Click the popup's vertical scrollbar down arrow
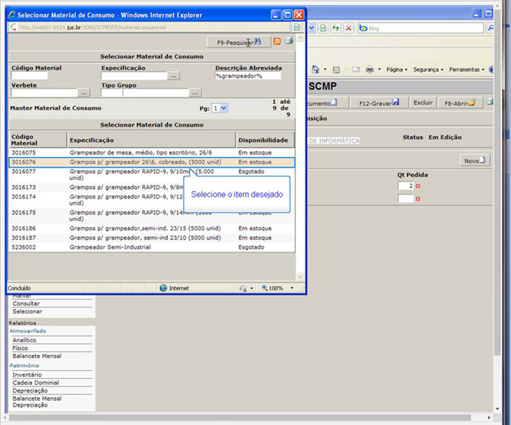 (300, 277)
